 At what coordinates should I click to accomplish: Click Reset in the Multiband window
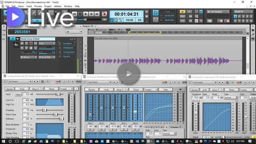click(136, 90)
